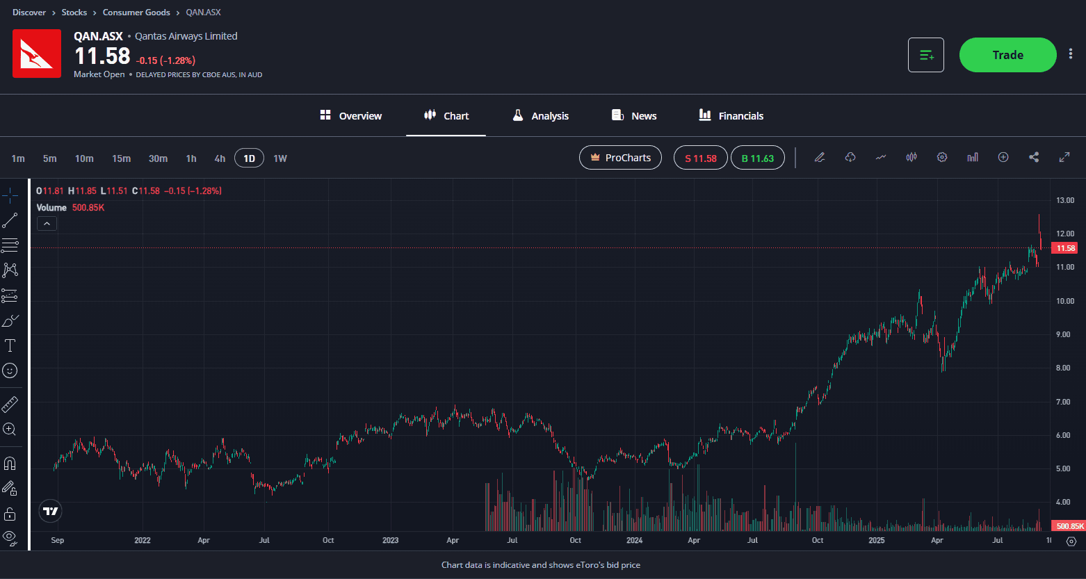1086x579 pixels.
Task: Click the Volume indicator label
Action: click(x=51, y=208)
